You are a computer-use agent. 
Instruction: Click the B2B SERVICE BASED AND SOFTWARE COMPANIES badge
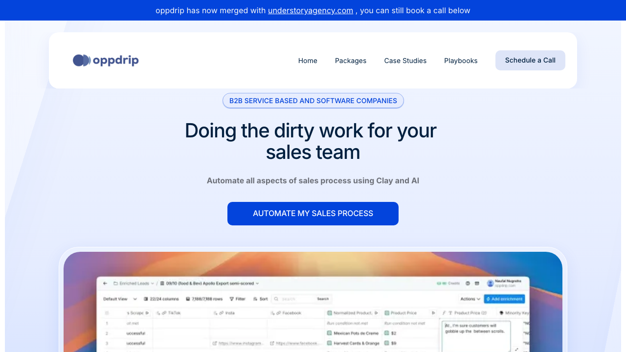point(313,101)
